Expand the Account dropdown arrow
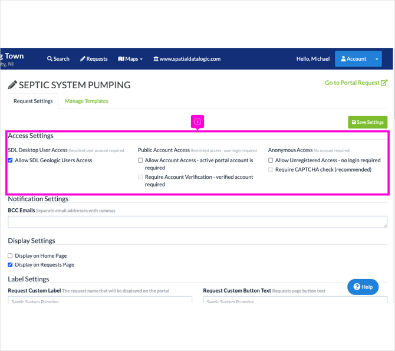The width and height of the screenshot is (395, 351). (x=377, y=59)
